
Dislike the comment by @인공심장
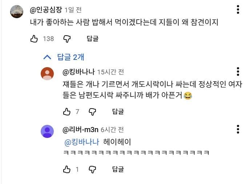click(66, 38)
